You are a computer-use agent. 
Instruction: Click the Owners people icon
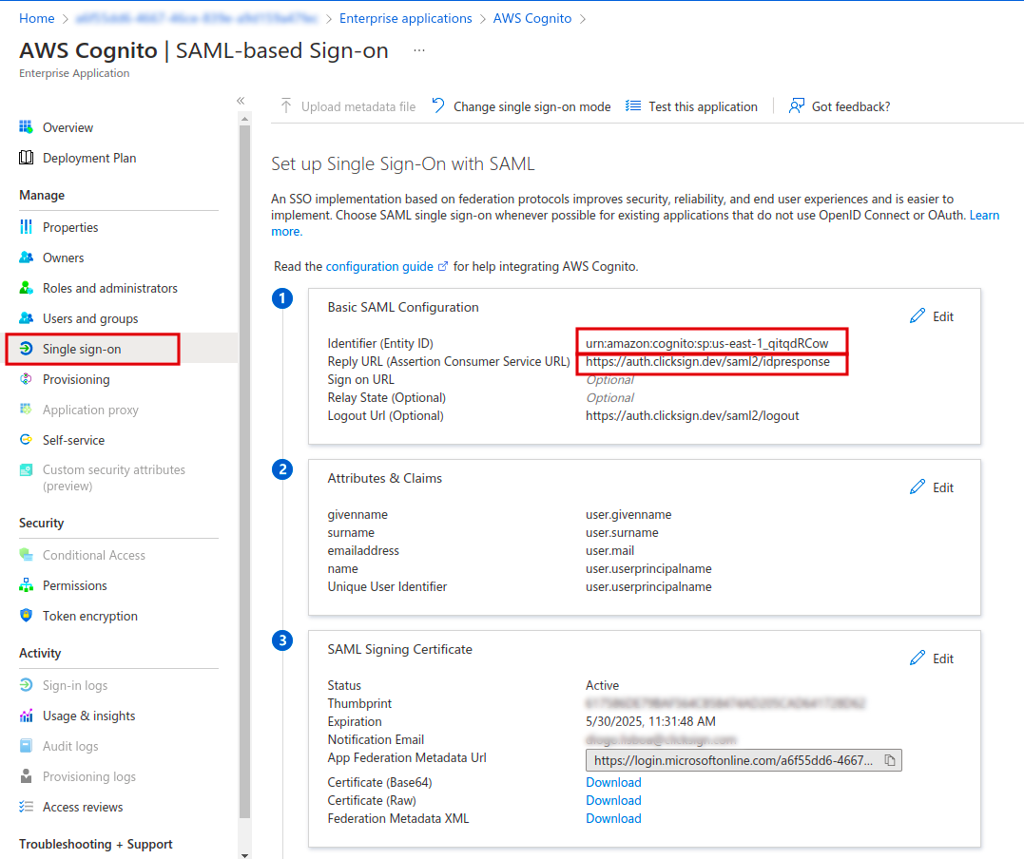tap(26, 258)
